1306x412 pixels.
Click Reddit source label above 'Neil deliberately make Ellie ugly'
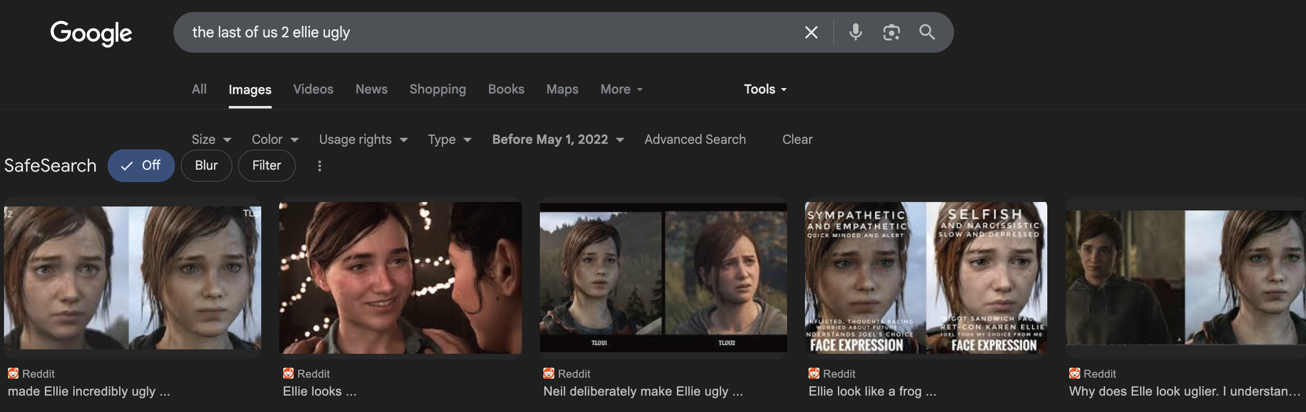574,374
